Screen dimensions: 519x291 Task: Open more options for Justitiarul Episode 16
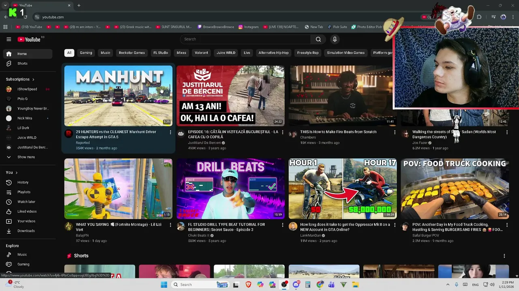click(283, 132)
